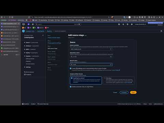
Task: Click the Repository name input field
Action: (91, 57)
